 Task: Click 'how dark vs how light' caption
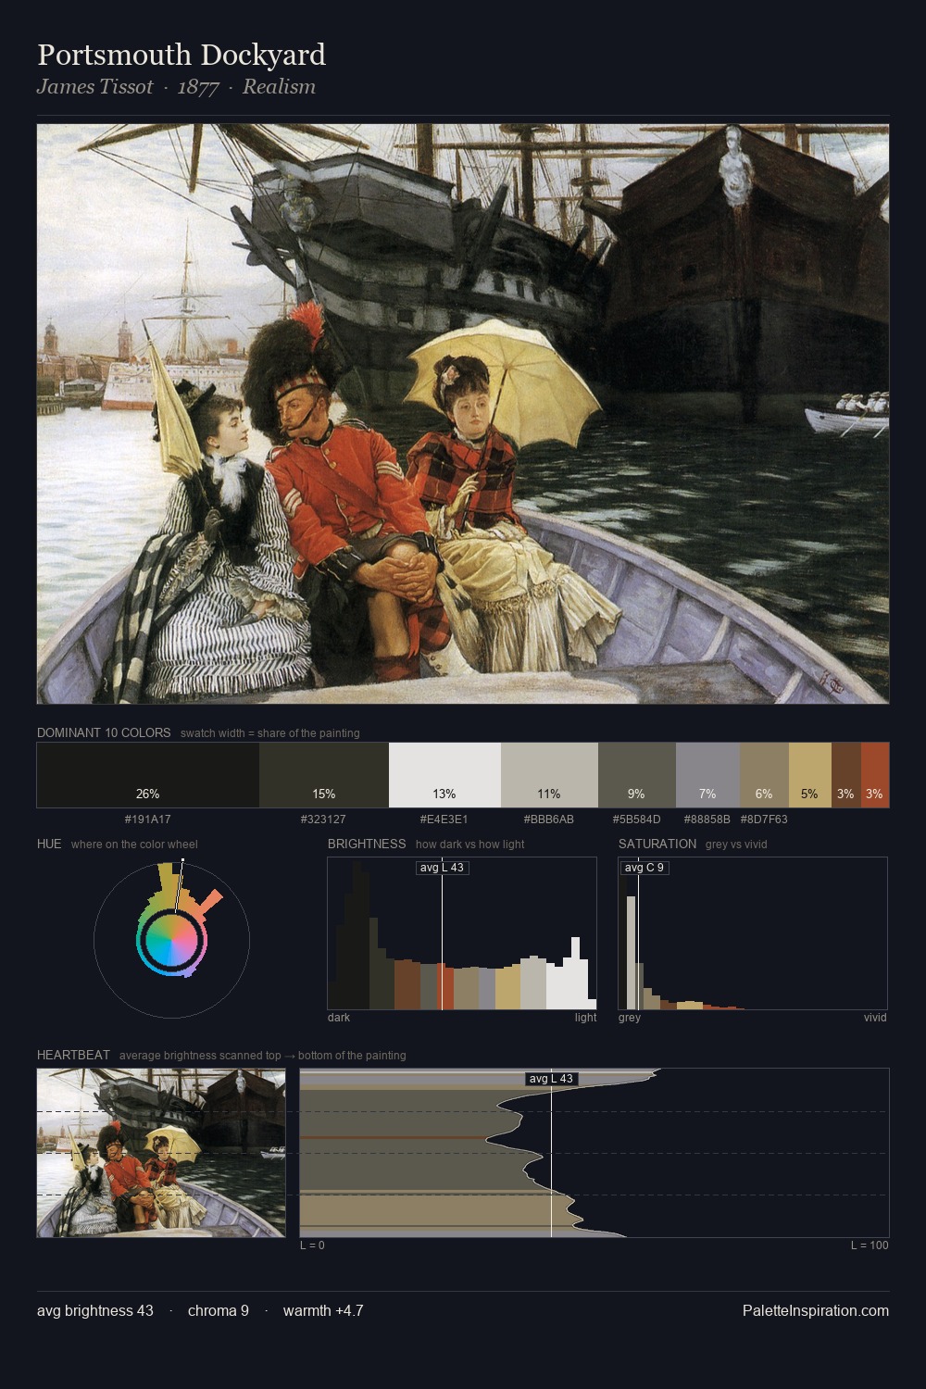pyautogui.click(x=470, y=845)
